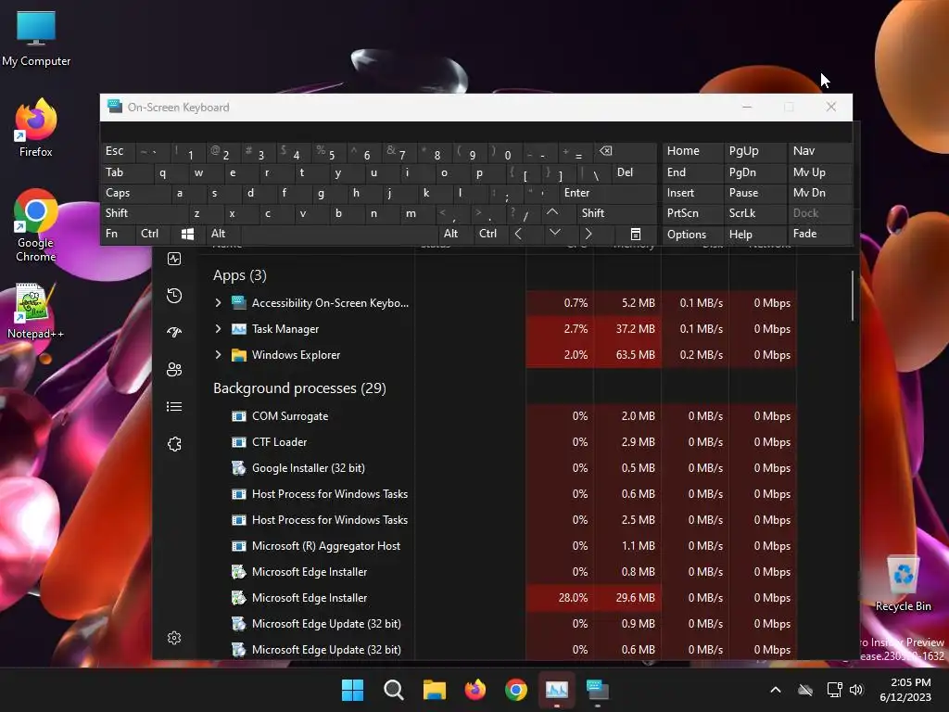Toggle Fn key on On-Screen Keyboard
This screenshot has height=712, width=949.
pyautogui.click(x=118, y=234)
